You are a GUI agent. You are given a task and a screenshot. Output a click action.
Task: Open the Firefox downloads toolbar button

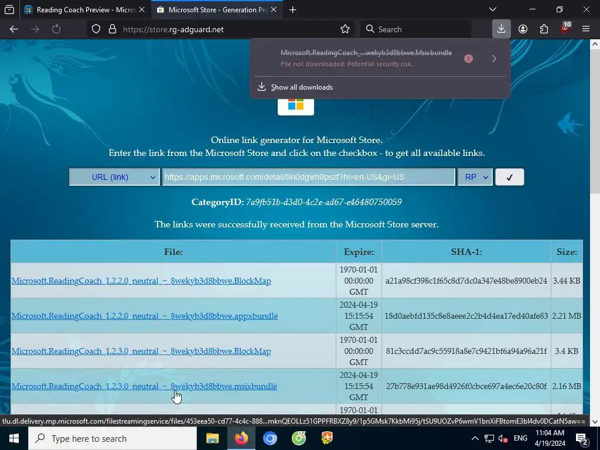tap(501, 29)
